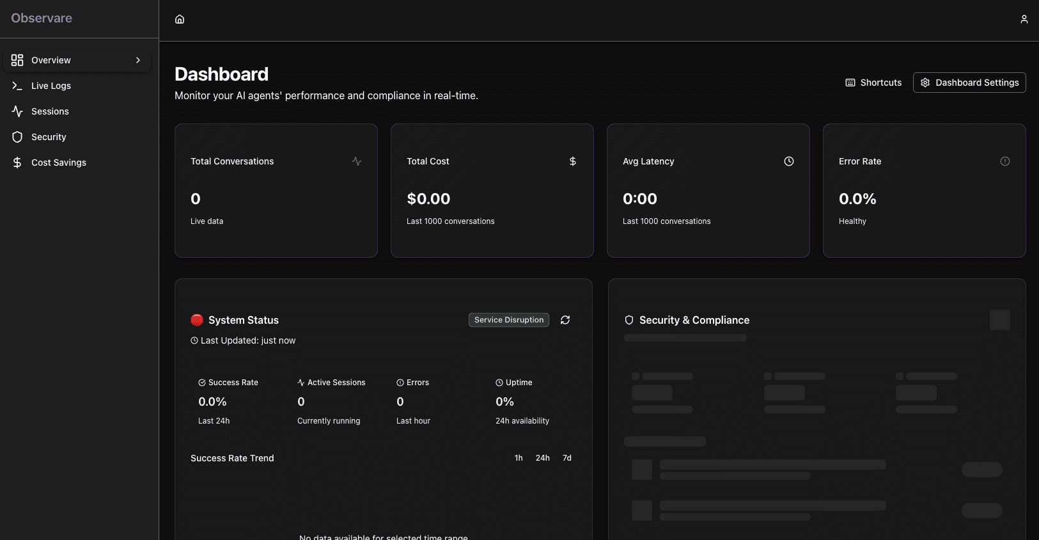1039x540 pixels.
Task: Click the Live Logs terminal icon
Action: (x=17, y=86)
